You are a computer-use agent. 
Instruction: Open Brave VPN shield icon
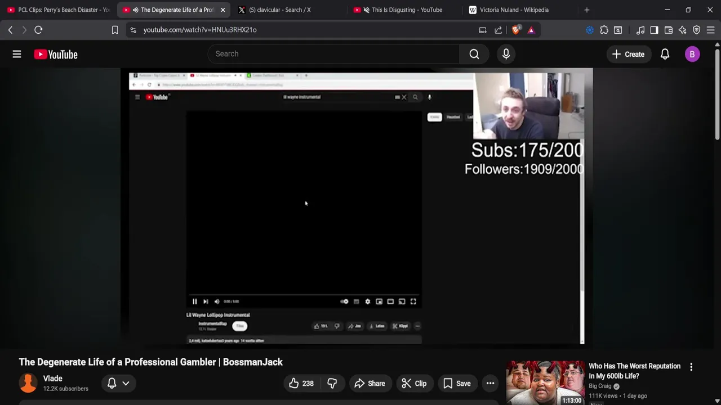click(x=697, y=30)
